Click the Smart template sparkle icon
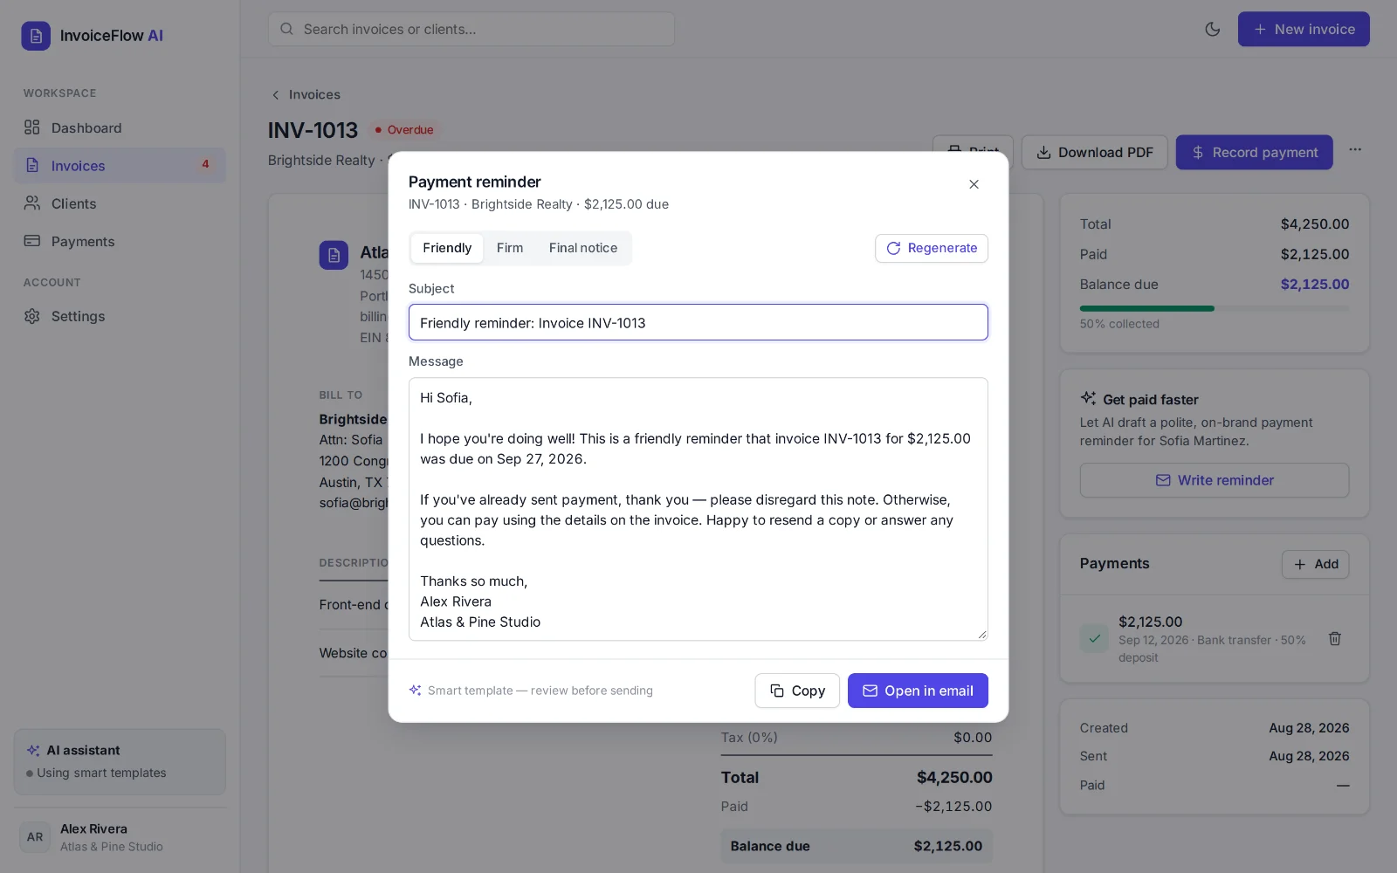Viewport: 1397px width, 873px height. pos(416,691)
